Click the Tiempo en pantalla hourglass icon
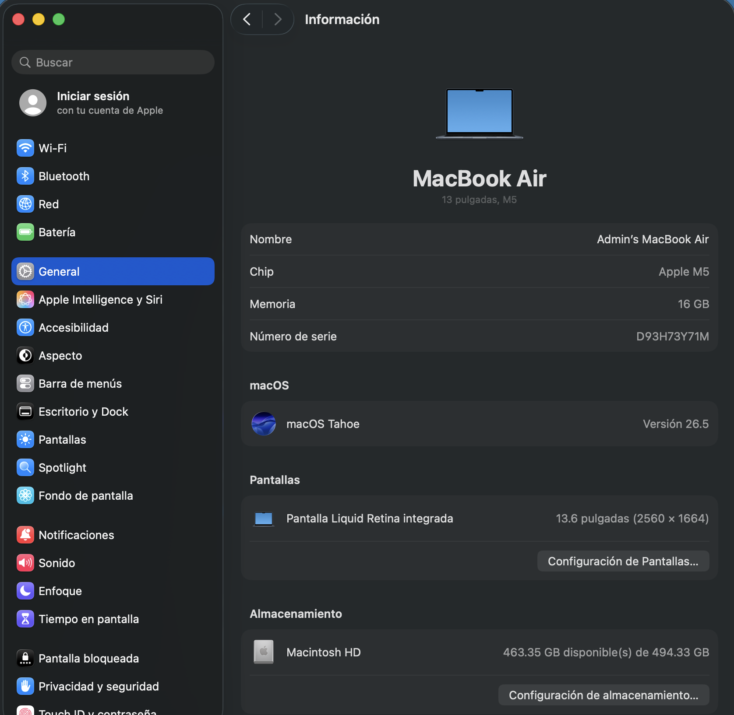734x715 pixels. tap(25, 619)
